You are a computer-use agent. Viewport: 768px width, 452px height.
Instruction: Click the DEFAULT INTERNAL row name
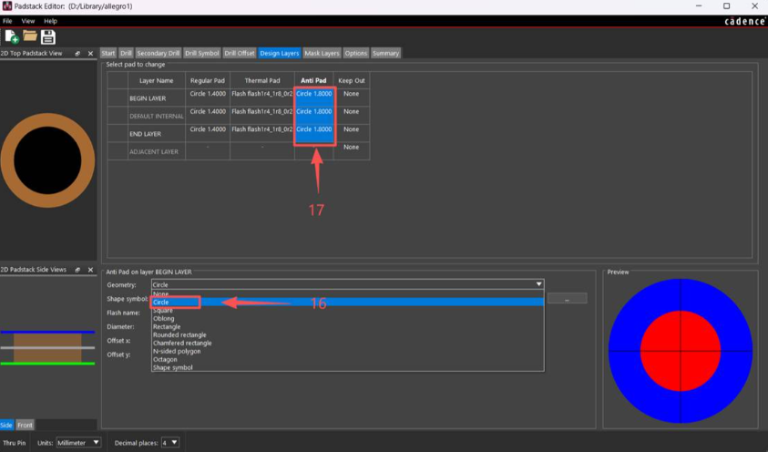[157, 116]
